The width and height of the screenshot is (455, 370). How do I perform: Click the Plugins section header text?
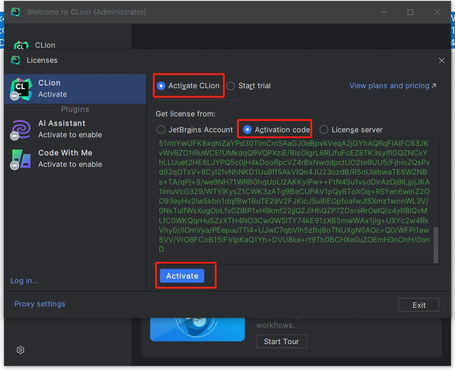(75, 109)
